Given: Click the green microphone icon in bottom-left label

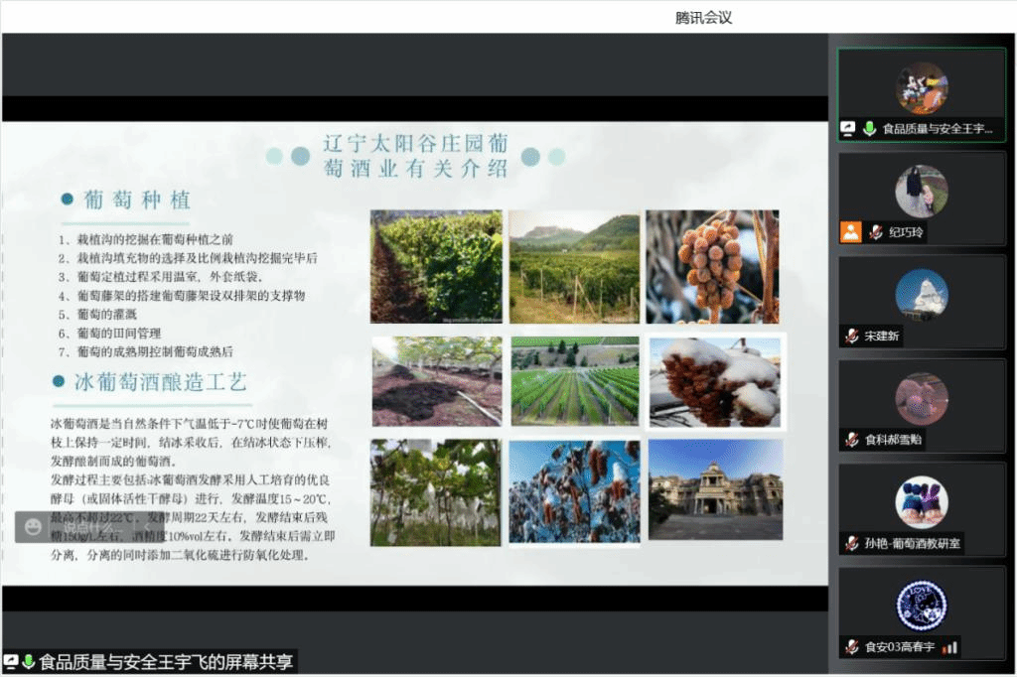Looking at the screenshot, I should pos(29,661).
